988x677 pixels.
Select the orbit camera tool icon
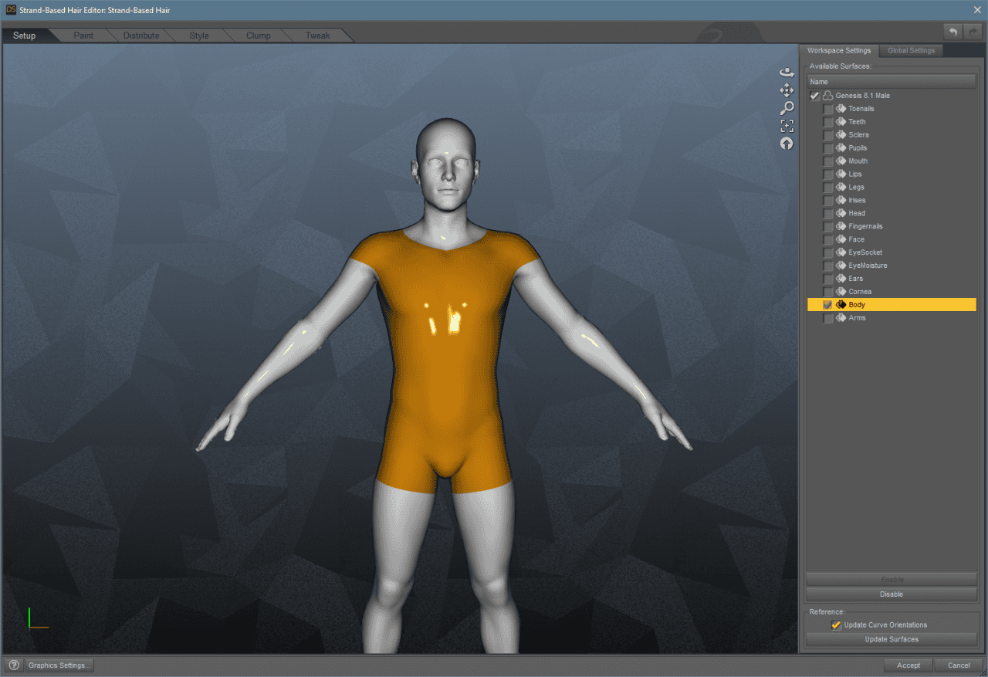(x=787, y=72)
